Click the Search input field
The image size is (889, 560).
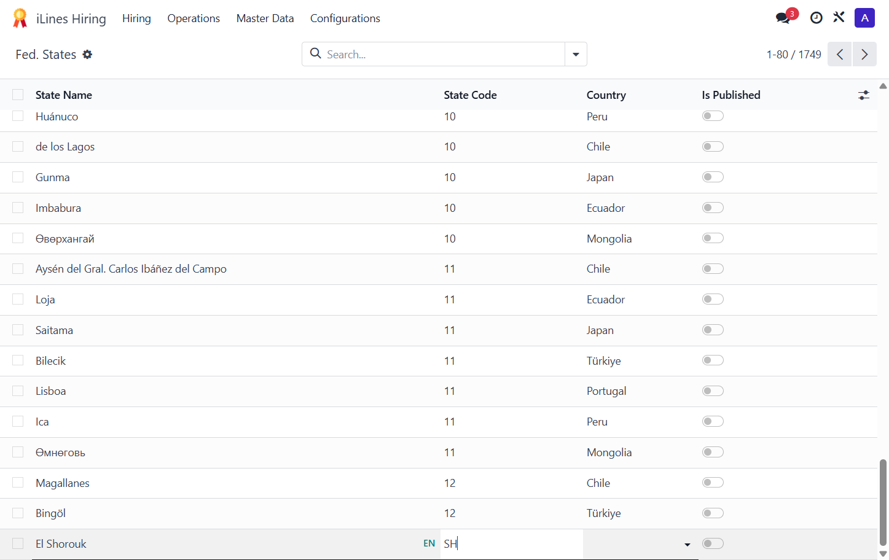[442, 54]
